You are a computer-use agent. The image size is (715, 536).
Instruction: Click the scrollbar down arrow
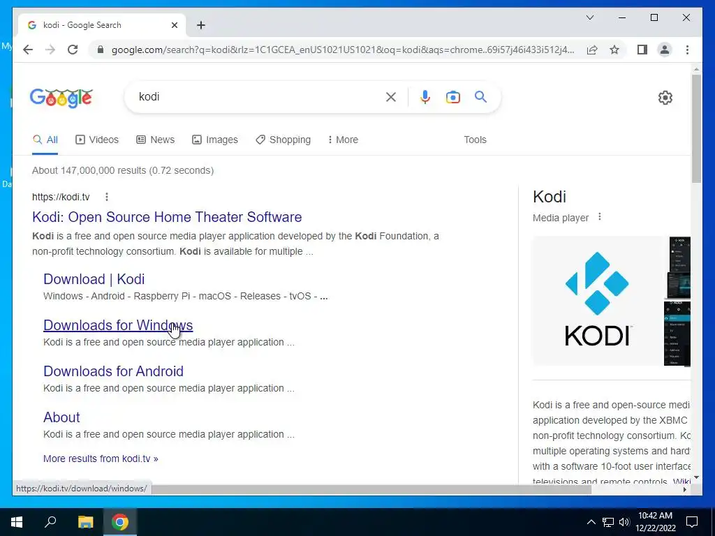696,477
